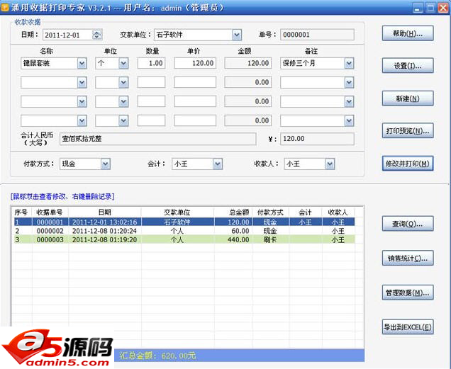Image resolution: width=451 pixels, height=369 pixels.
Task: Expand 收款人 payee dropdown
Action: (x=330, y=164)
